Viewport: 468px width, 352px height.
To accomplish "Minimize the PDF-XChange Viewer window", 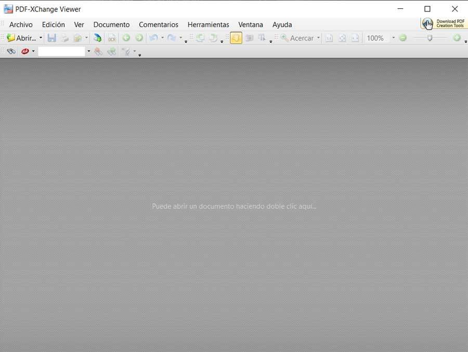I will tap(400, 9).
